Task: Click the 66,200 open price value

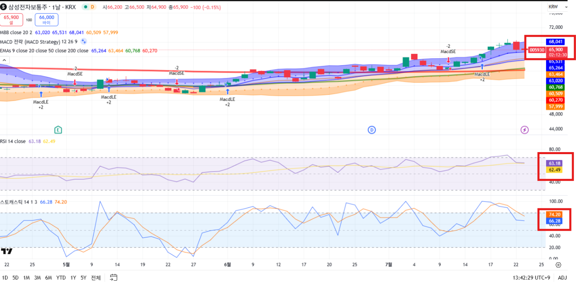Action: pos(115,7)
